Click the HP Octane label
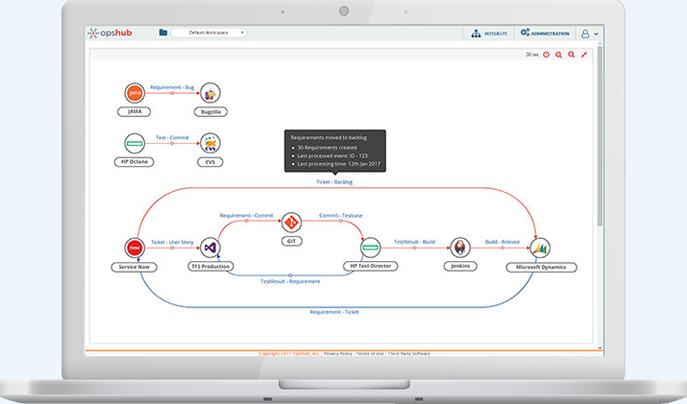 click(134, 161)
